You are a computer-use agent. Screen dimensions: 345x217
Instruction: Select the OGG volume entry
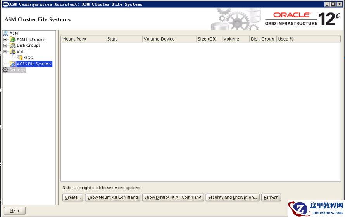(x=28, y=58)
